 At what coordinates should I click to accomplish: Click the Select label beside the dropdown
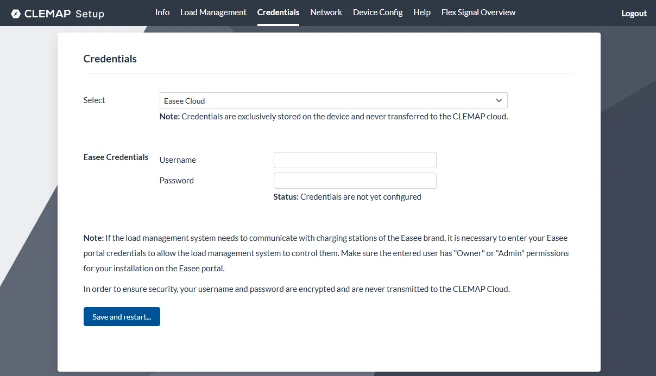pos(94,100)
